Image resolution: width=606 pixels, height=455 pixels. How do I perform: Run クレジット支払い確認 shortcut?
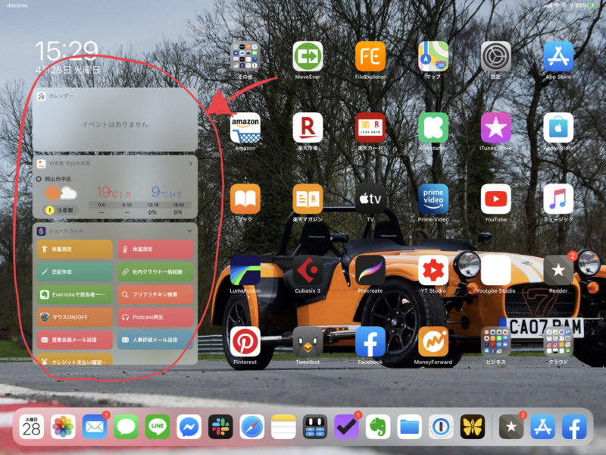point(74,359)
